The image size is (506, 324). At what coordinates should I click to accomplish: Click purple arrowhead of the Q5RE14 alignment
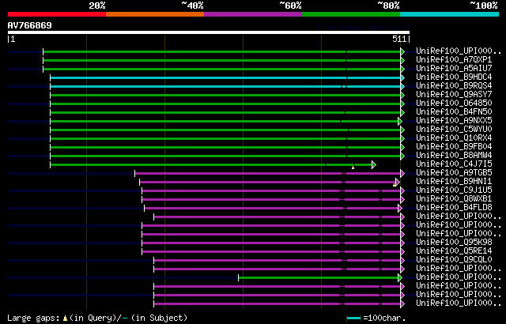point(402,252)
